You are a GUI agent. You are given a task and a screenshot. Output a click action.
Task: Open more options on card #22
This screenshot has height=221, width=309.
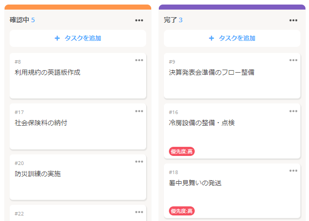[x=139, y=212]
